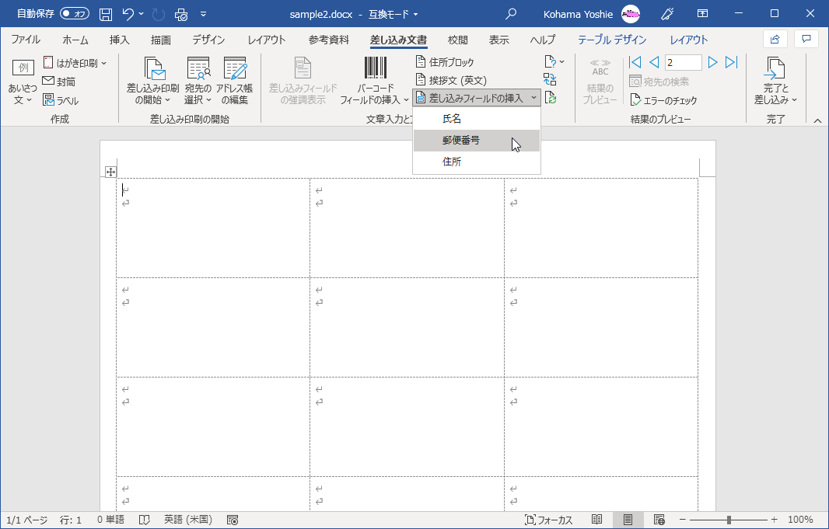This screenshot has height=529, width=829.
Task: Switch to the ホーム tab
Action: click(x=75, y=40)
